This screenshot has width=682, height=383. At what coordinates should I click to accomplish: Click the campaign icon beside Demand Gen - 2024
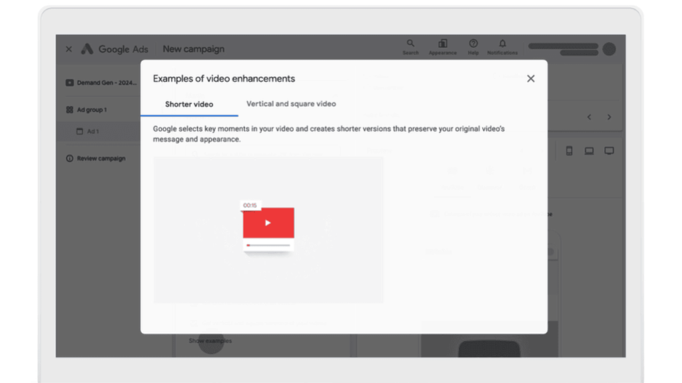(70, 82)
